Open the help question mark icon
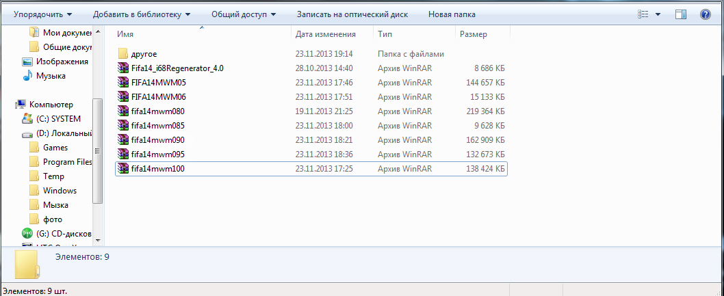The image size is (724, 296). 705,14
